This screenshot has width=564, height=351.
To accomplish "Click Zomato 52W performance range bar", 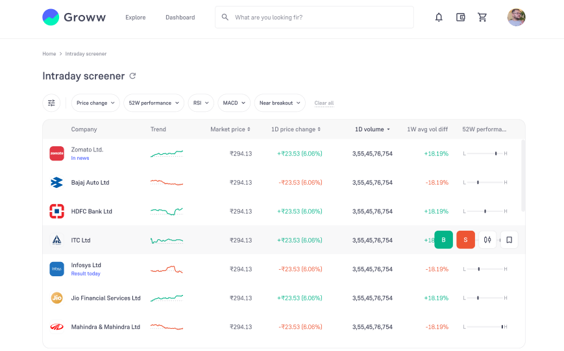I will pos(485,153).
